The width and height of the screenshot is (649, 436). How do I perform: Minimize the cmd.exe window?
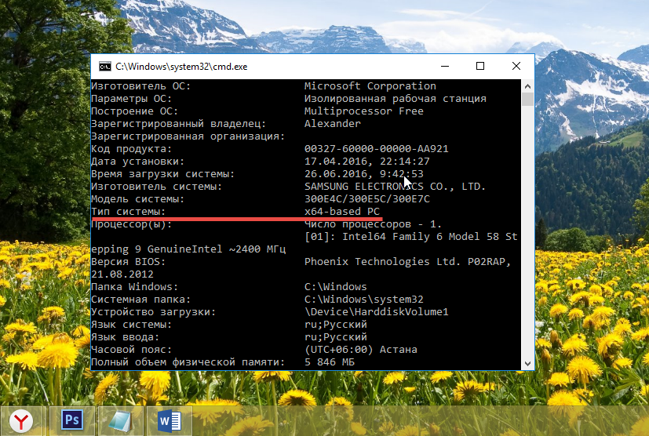click(444, 67)
